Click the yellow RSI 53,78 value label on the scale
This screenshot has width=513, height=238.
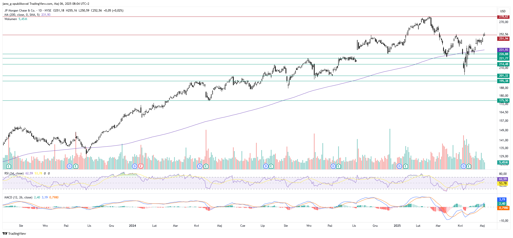[x=503, y=183]
